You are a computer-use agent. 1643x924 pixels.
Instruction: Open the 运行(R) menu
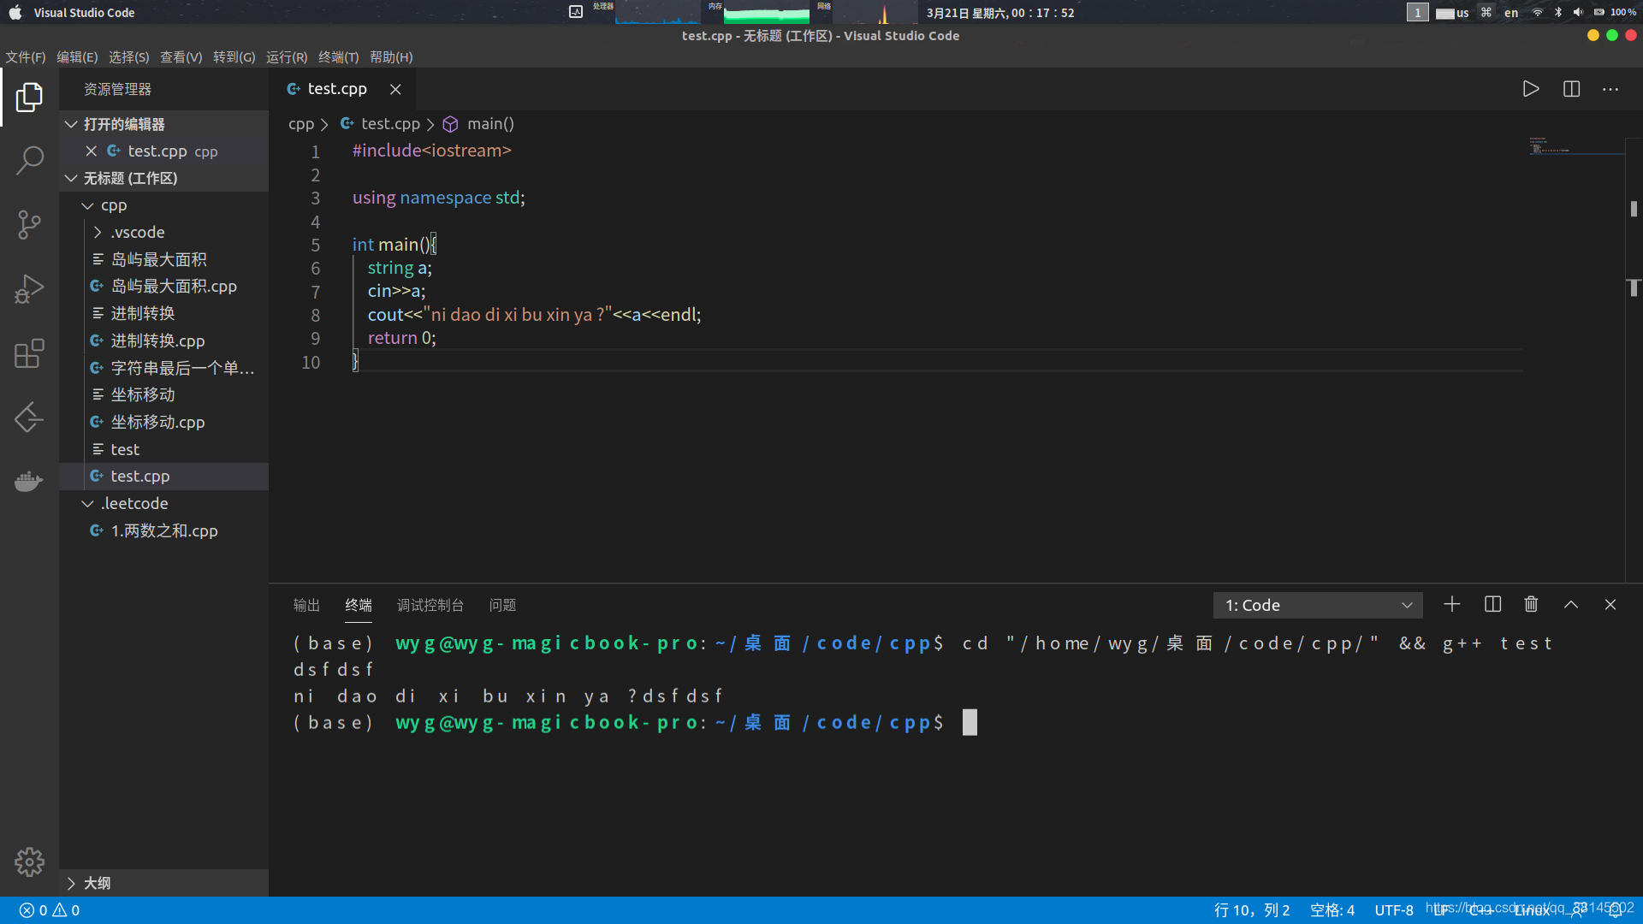coord(287,57)
